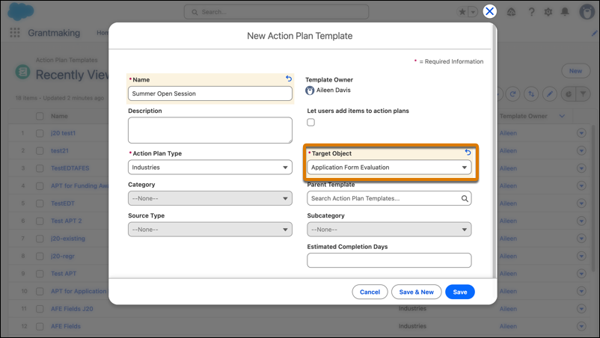600x338 pixels.
Task: Open the j20-existing template link
Action: point(68,239)
